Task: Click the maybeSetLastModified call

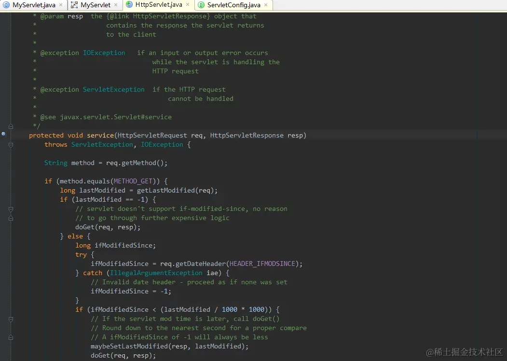Action: [129, 346]
